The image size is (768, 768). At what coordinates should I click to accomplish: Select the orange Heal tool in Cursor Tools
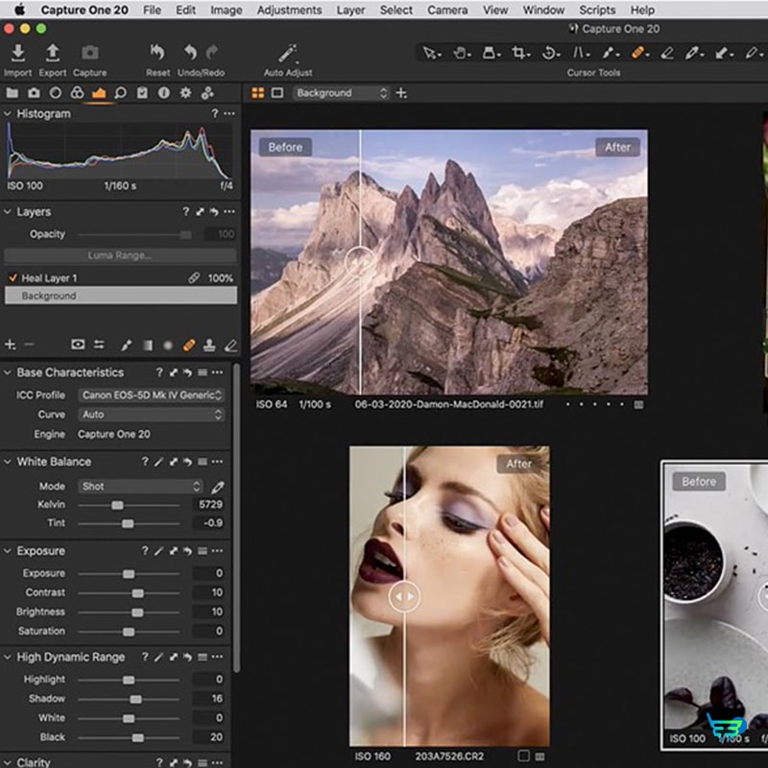pos(638,53)
